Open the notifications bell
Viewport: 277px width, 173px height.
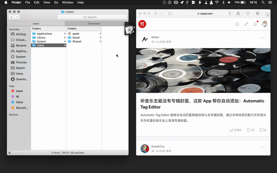255,24
